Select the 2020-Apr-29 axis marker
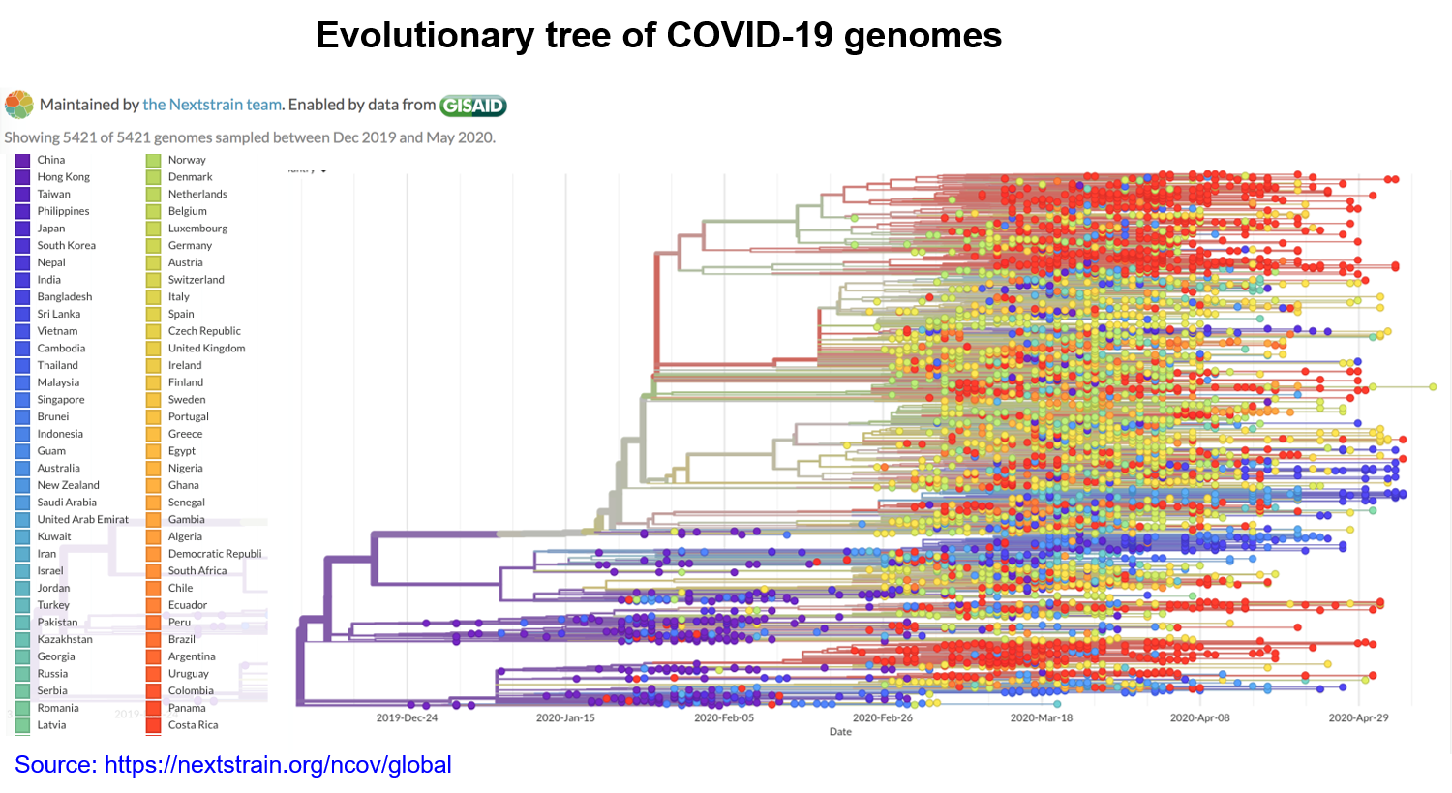Image resolution: width=1452 pixels, height=793 pixels. (1358, 718)
